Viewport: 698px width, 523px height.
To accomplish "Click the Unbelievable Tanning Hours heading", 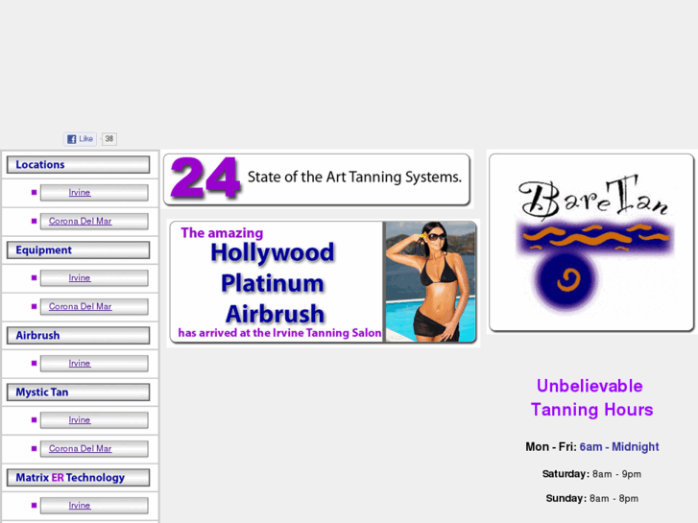I will (591, 397).
